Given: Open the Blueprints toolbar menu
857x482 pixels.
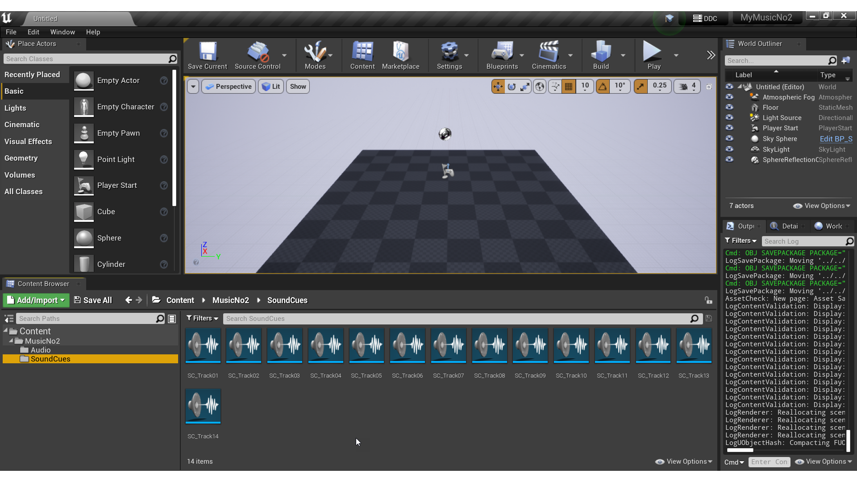Looking at the screenshot, I should point(502,55).
